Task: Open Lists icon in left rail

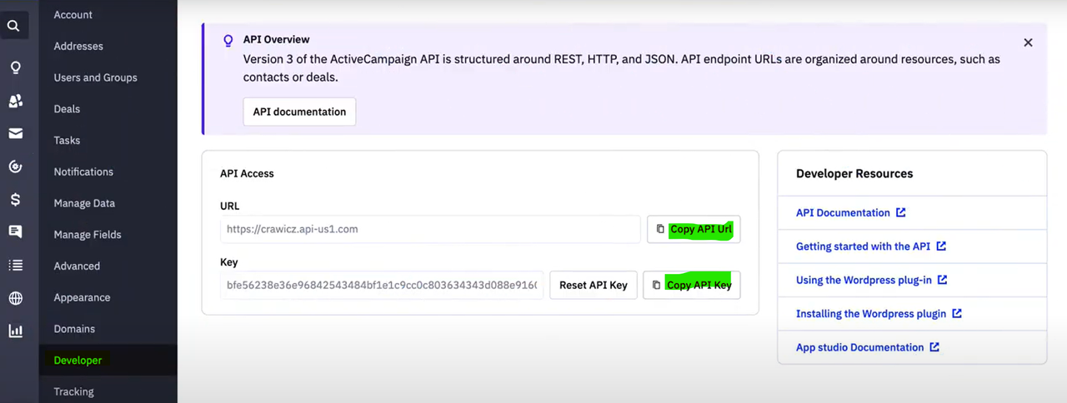Action: tap(15, 265)
